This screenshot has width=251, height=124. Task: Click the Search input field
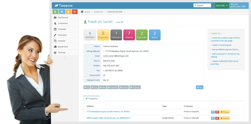click(202, 6)
